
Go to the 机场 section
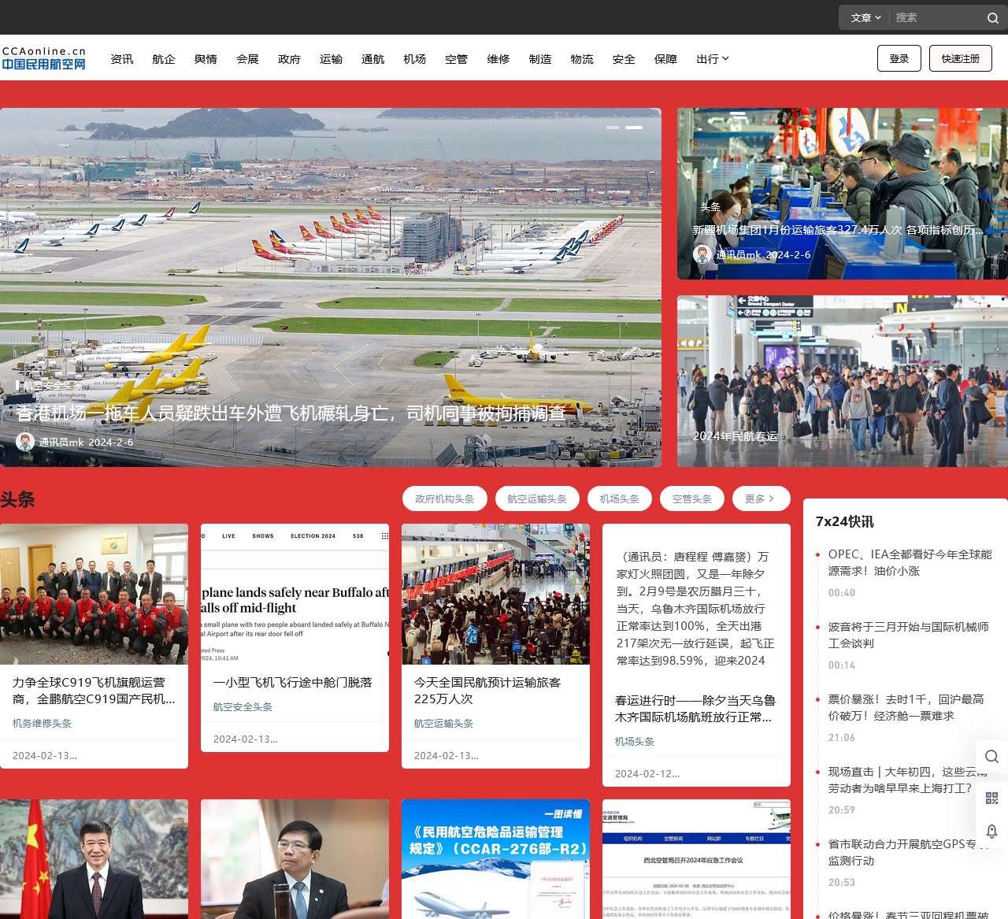click(x=414, y=59)
